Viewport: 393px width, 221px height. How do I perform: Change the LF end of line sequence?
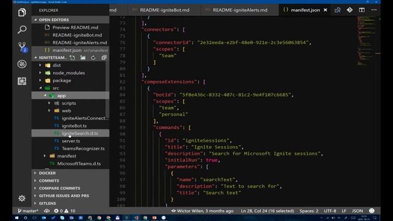tap(344, 211)
